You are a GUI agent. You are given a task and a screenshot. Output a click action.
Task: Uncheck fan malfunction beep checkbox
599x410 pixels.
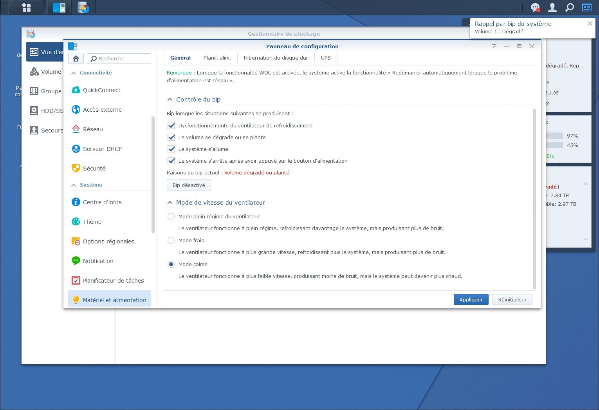coord(171,125)
